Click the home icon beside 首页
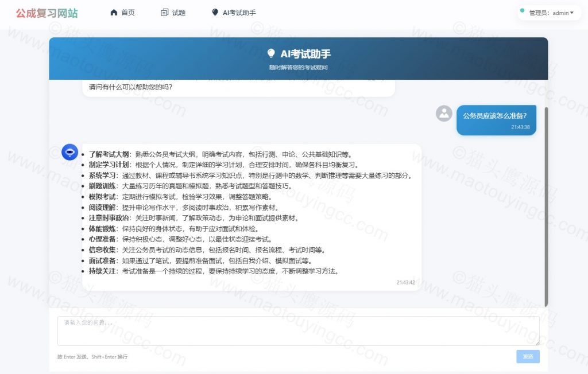The image size is (588, 374). coord(114,13)
